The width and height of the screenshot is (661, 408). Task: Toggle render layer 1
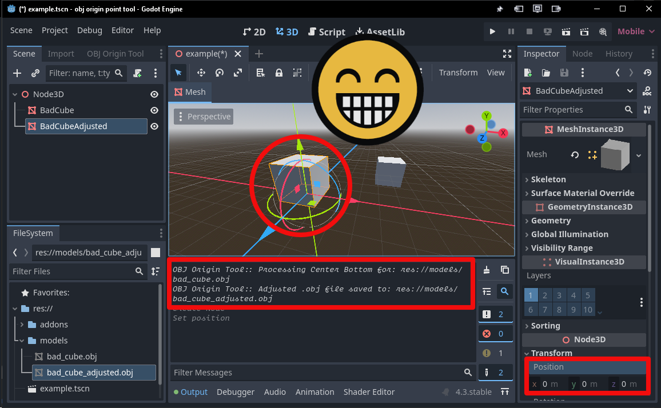530,295
